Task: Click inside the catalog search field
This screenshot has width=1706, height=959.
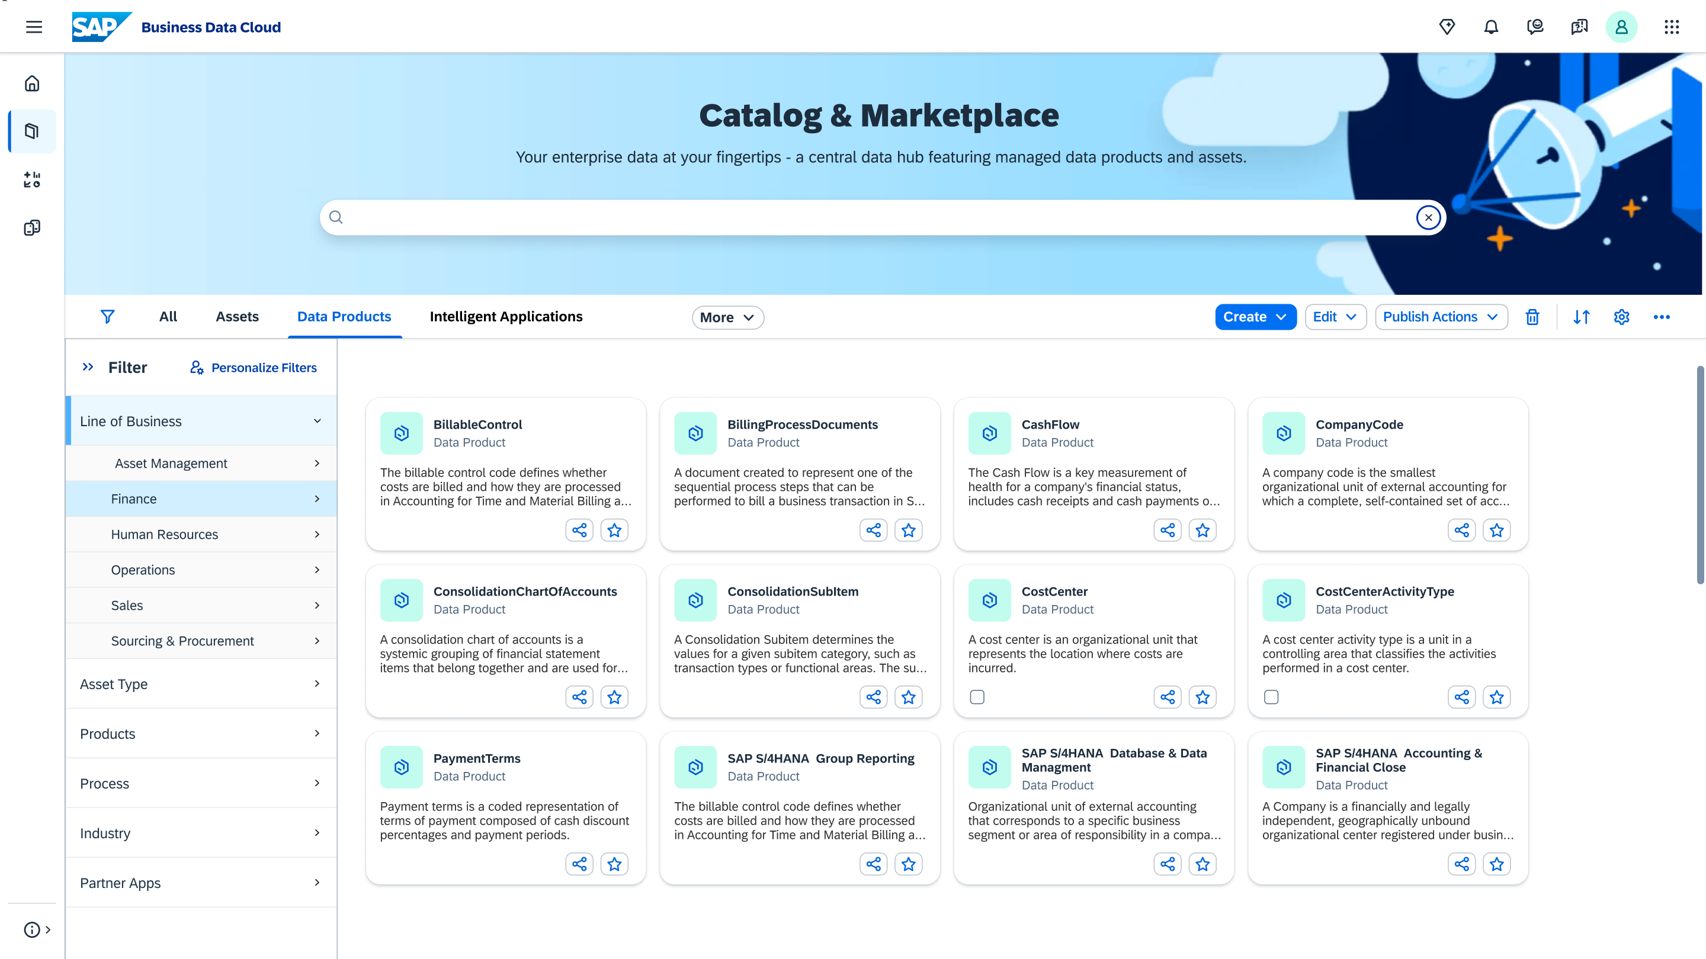Action: [861, 217]
